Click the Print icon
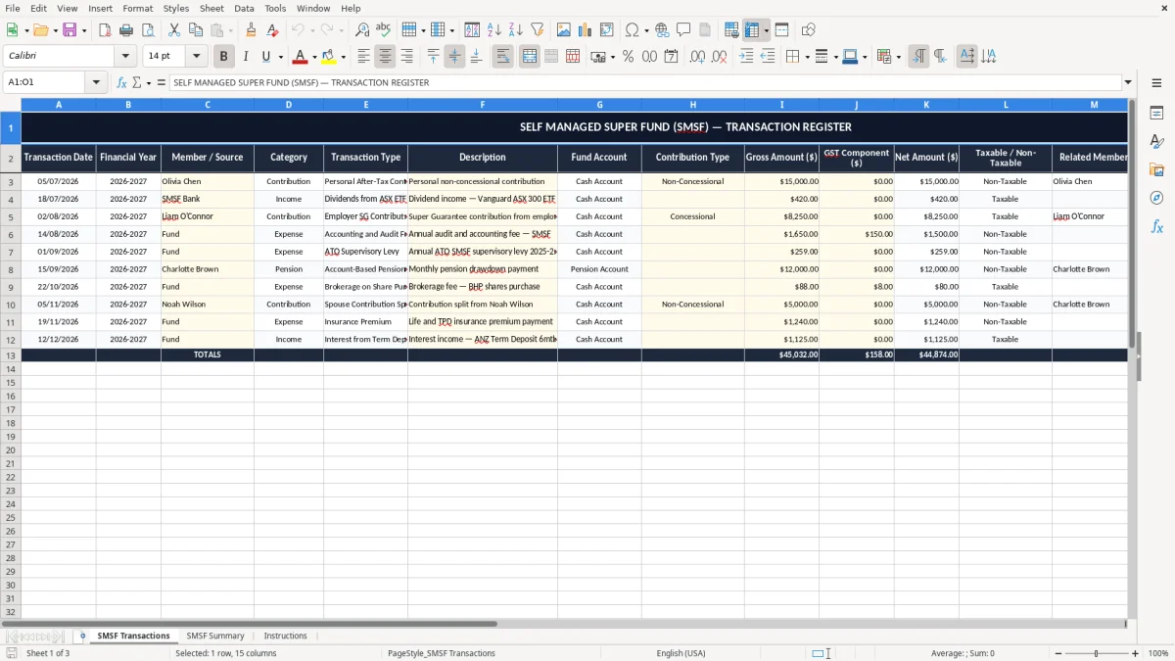 tap(126, 30)
